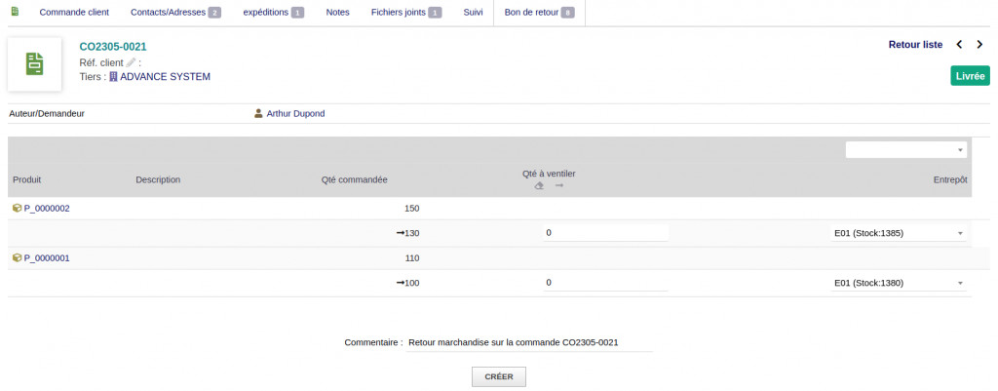
Task: Click the pencil icon next to Réf. client
Action: 132,62
